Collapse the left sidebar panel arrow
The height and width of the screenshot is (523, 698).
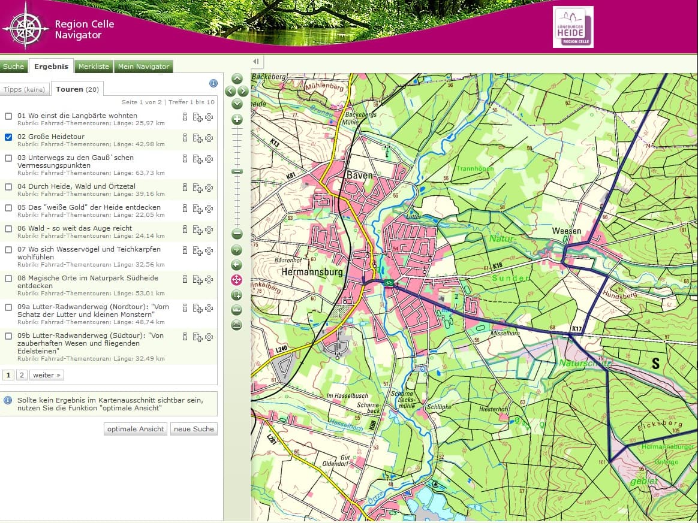pos(256,62)
